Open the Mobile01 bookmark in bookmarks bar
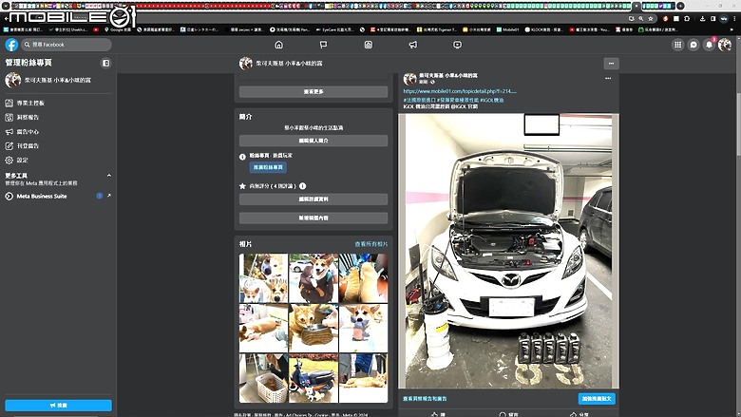Screen dimensions: 741x417 pyautogui.click(x=507, y=29)
